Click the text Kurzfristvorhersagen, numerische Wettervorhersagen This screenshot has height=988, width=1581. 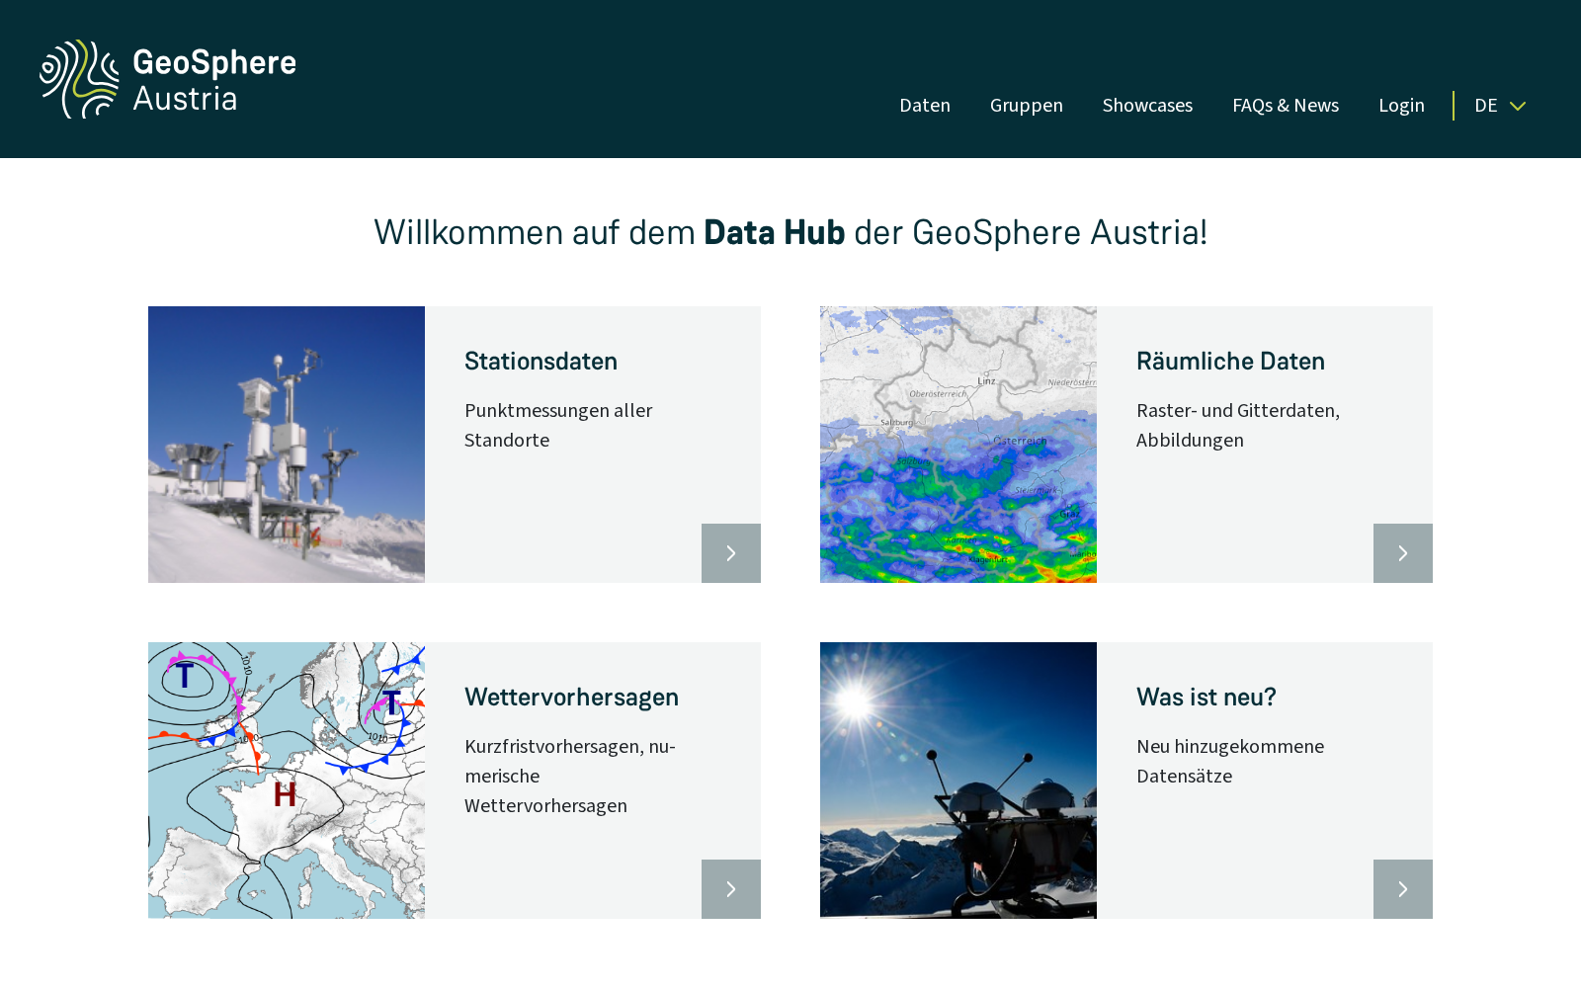[570, 776]
